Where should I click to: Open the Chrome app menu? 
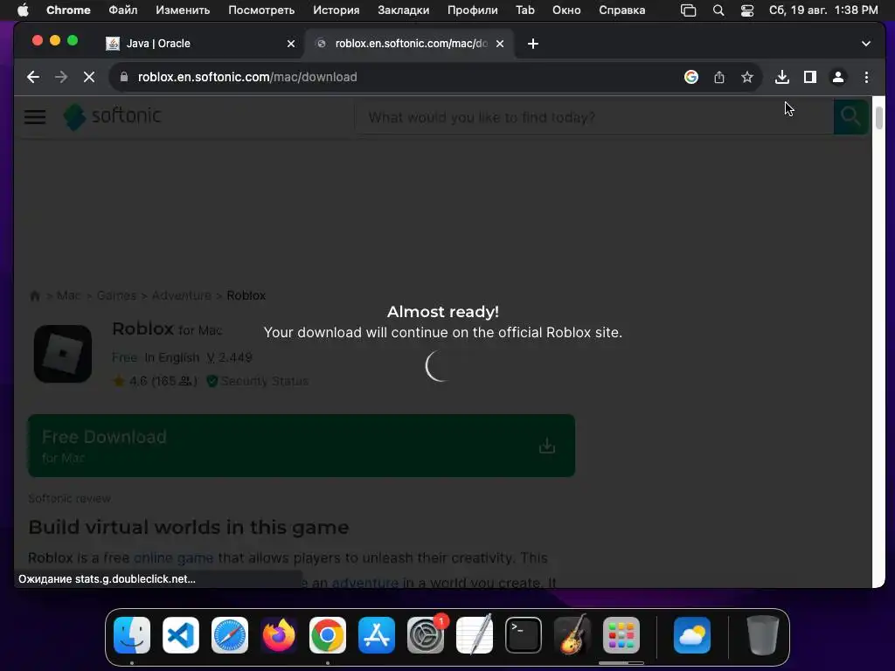point(68,10)
